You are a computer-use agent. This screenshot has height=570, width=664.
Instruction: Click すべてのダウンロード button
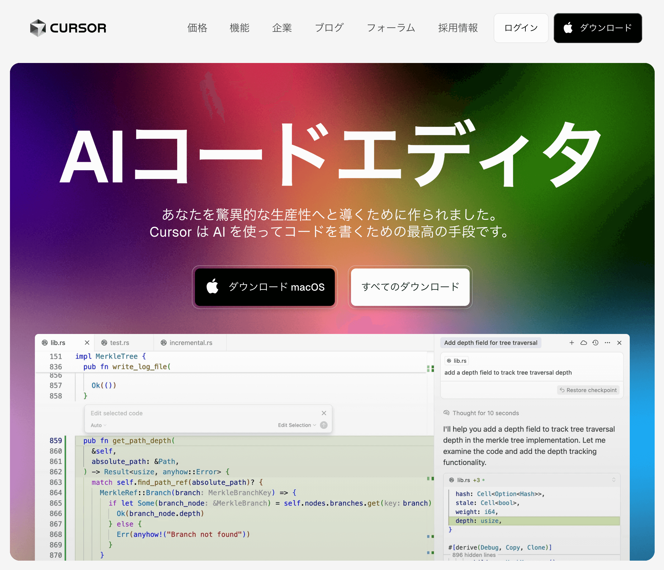coord(410,287)
